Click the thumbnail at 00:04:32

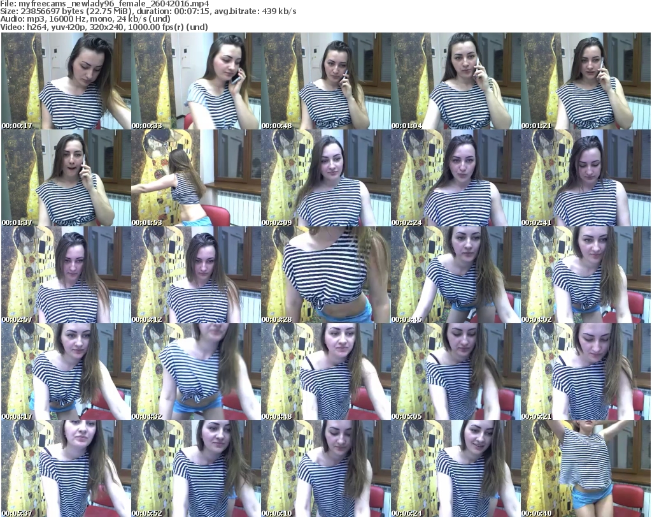coord(196,372)
